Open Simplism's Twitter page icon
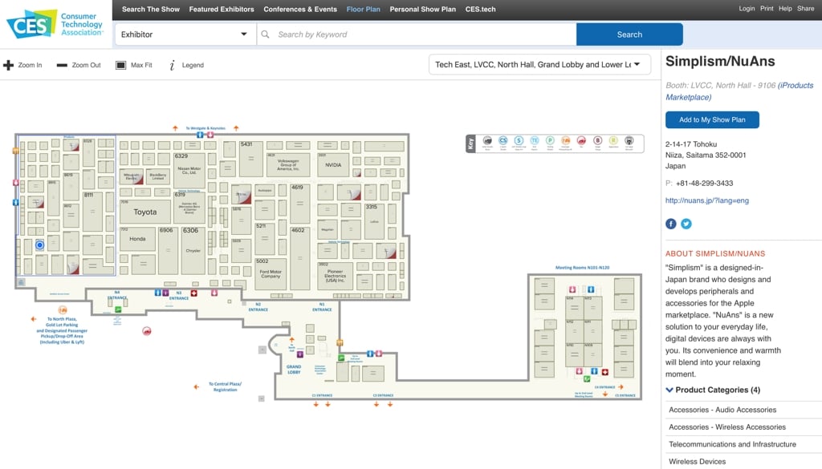The image size is (822, 469). (x=686, y=224)
